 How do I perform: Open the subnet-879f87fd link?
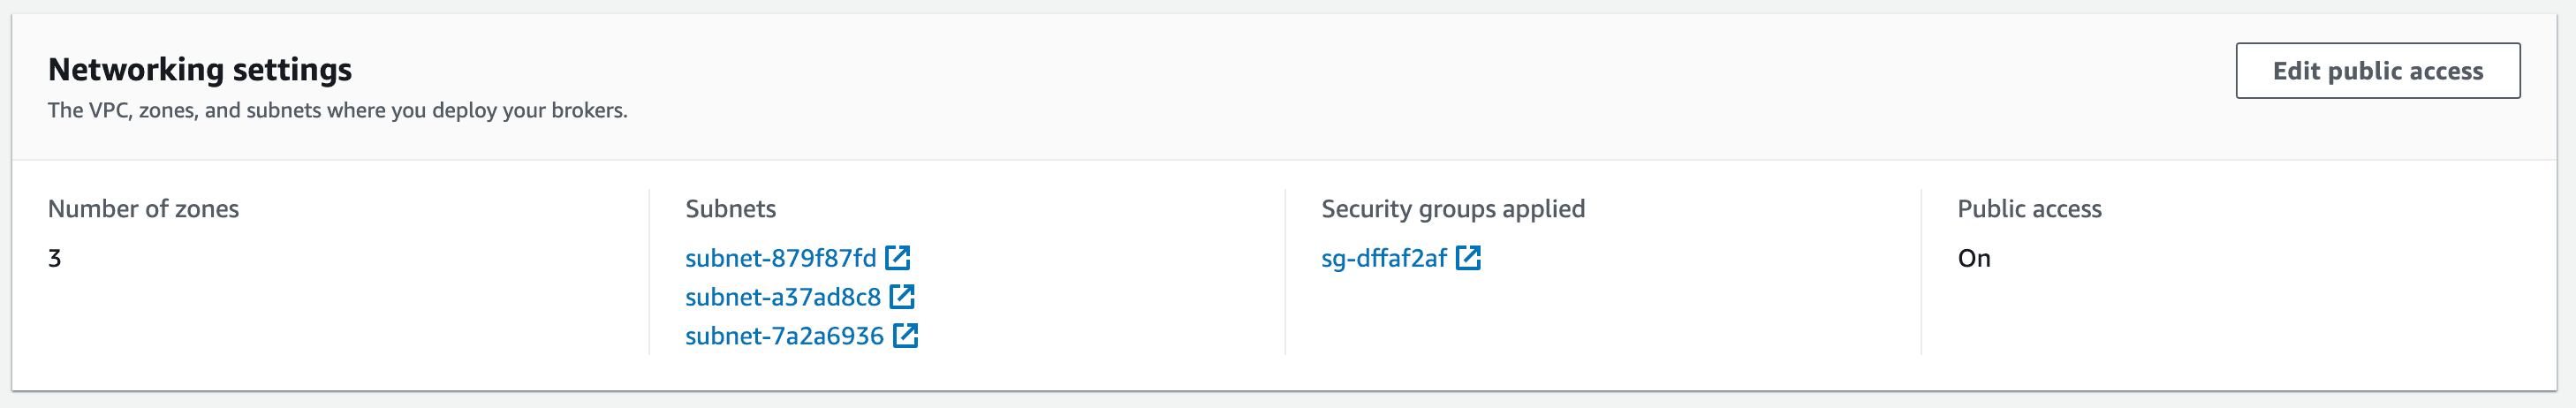point(780,258)
